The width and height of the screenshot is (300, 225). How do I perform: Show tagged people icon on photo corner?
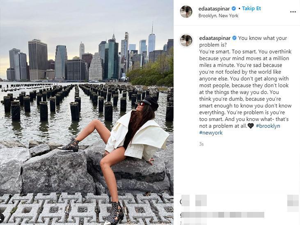[x=2, y=217]
